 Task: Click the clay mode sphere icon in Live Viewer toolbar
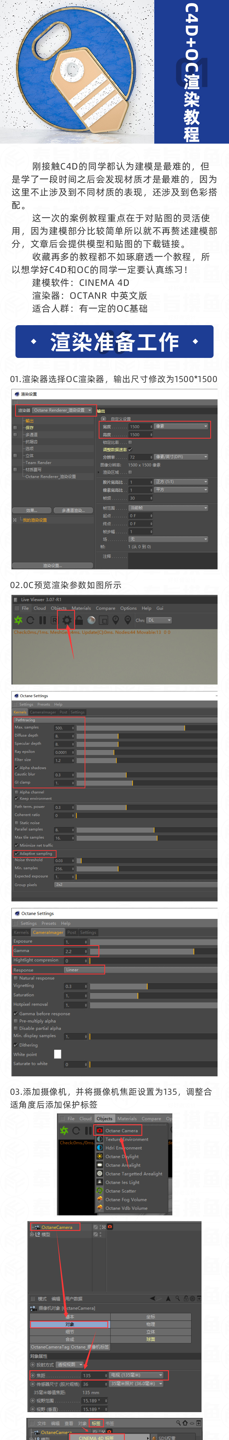coord(91,620)
